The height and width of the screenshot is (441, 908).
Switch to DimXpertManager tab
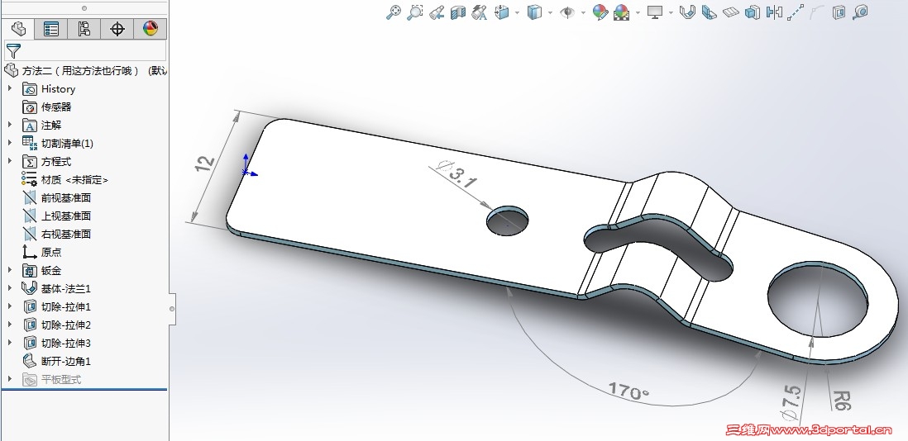click(x=117, y=29)
